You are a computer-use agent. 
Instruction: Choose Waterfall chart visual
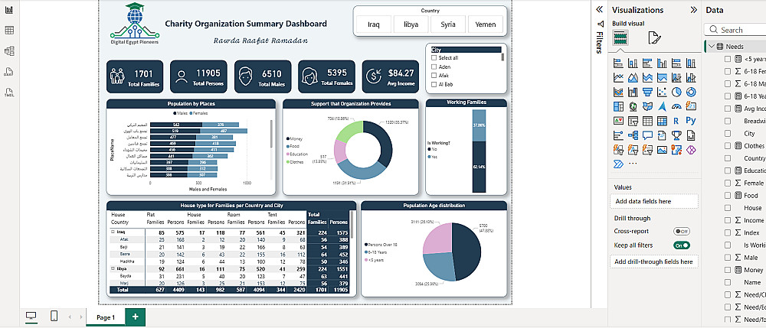(633, 92)
